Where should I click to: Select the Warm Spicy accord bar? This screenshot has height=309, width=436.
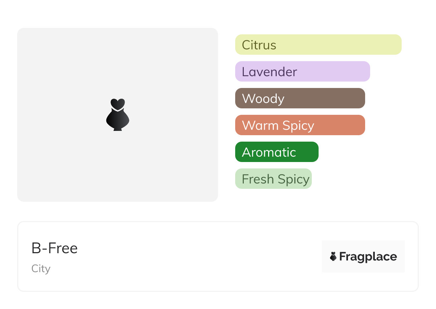(x=340, y=125)
